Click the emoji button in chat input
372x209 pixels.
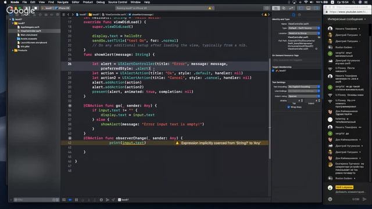(x=330, y=199)
